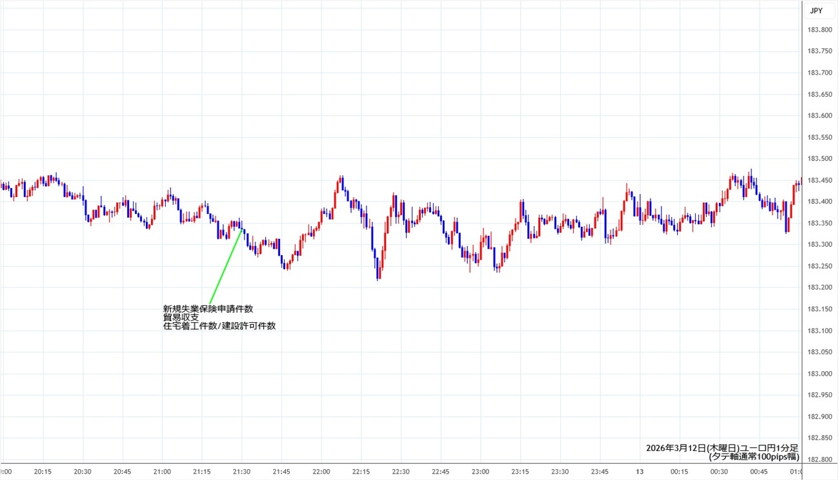
Task: Click the 183.800 price axis label
Action: point(819,30)
